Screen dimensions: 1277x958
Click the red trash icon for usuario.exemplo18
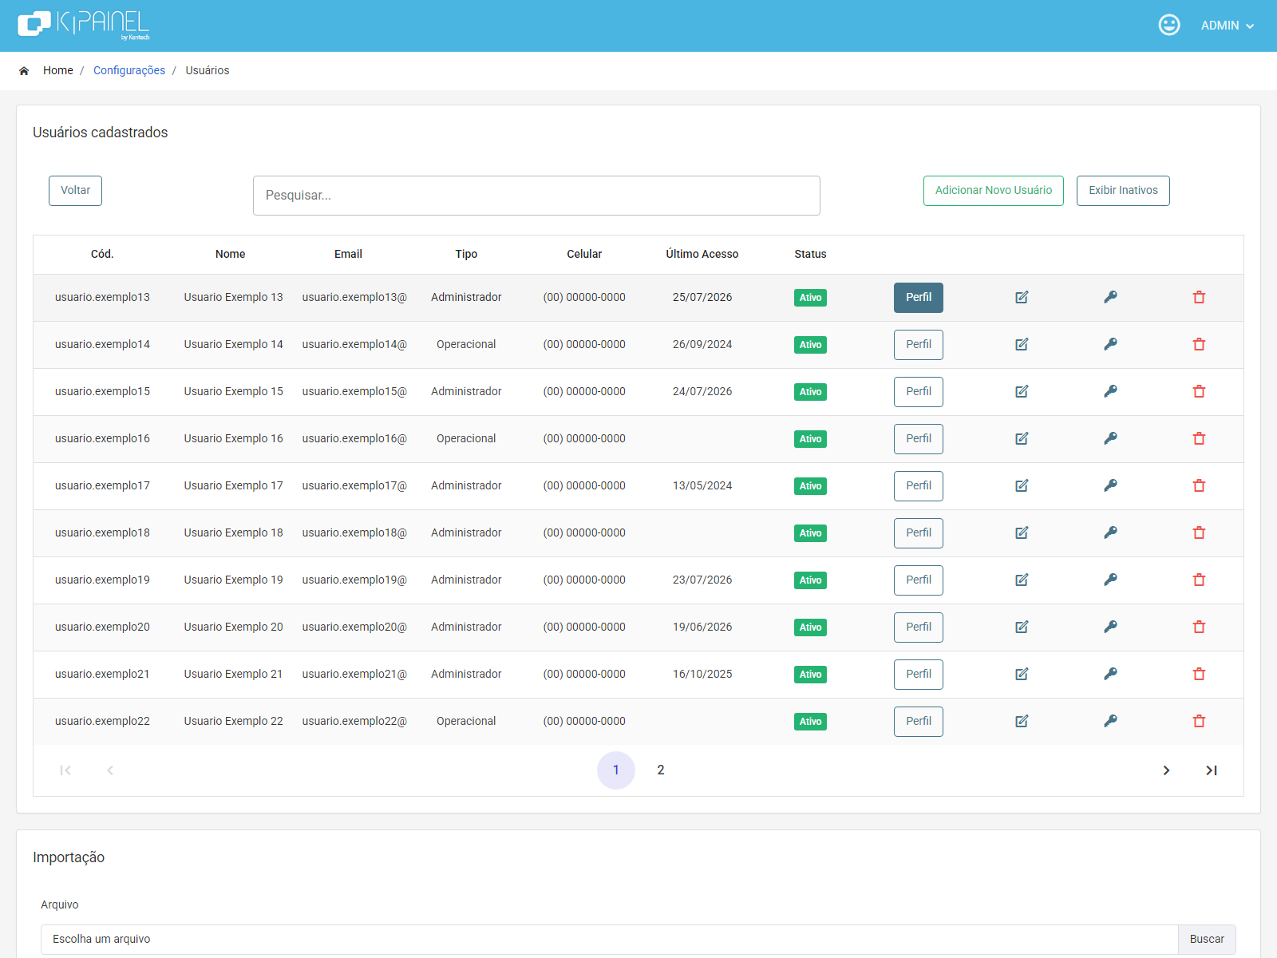tap(1199, 532)
